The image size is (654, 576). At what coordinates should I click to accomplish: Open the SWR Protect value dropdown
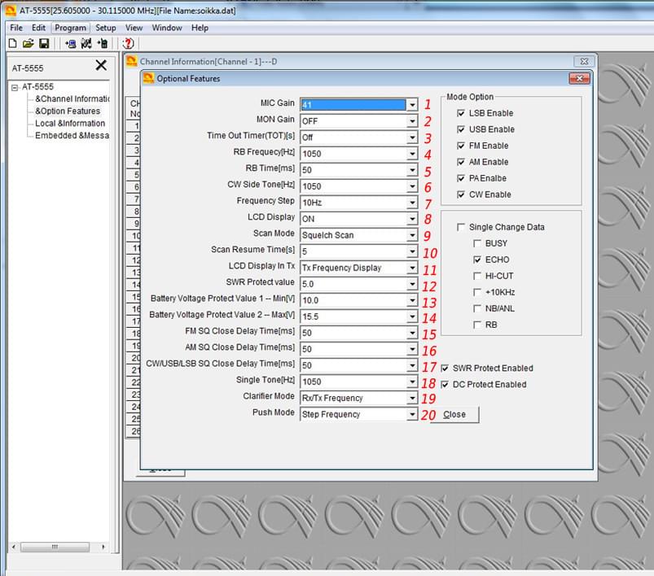coord(412,283)
